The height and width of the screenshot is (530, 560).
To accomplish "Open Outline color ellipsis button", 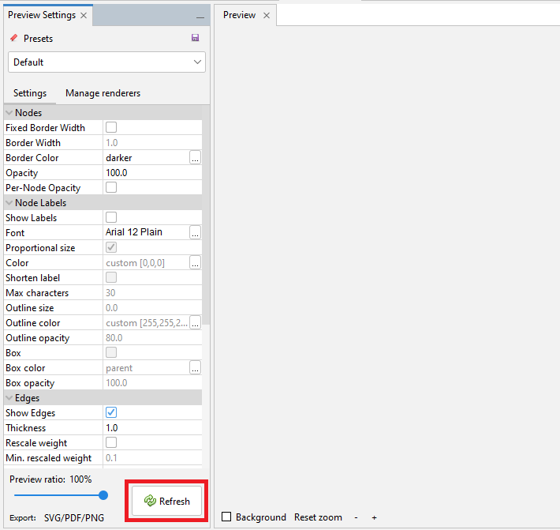I will pos(195,322).
